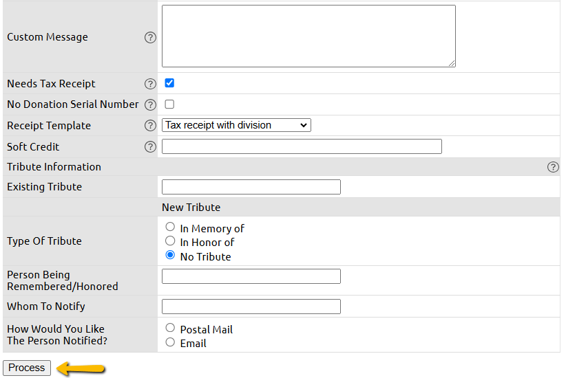Click the Person Being Remembered/Honored field
Image resolution: width=566 pixels, height=378 pixels.
(x=251, y=276)
